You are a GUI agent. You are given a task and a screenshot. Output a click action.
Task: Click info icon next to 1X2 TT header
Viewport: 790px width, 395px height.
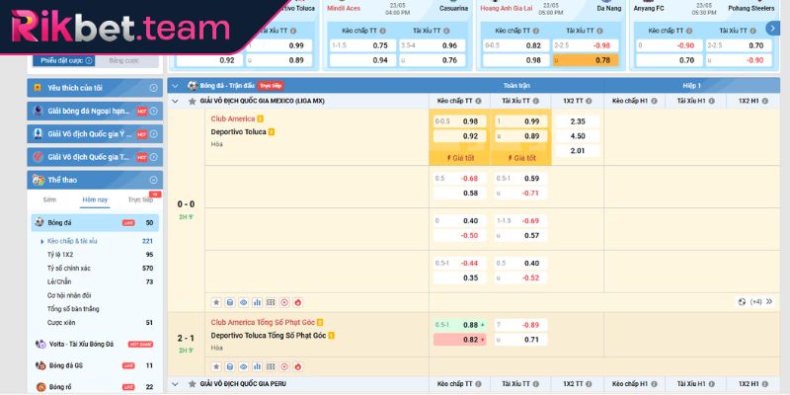(592, 102)
